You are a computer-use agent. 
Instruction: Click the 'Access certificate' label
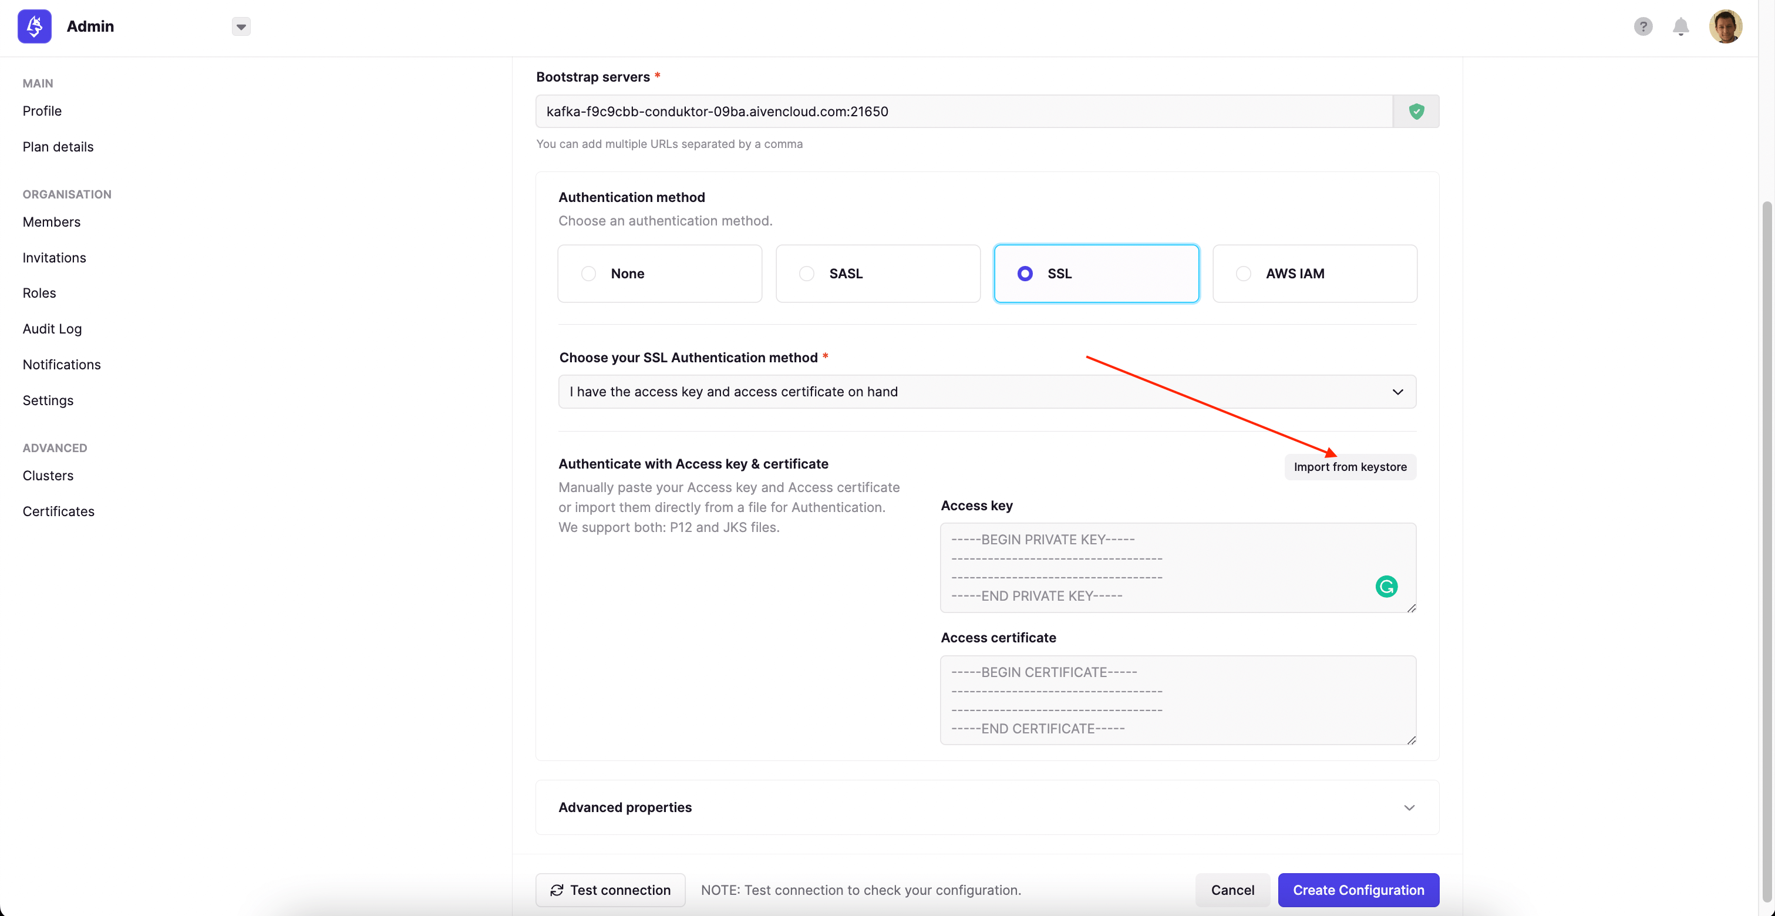[x=998, y=638]
